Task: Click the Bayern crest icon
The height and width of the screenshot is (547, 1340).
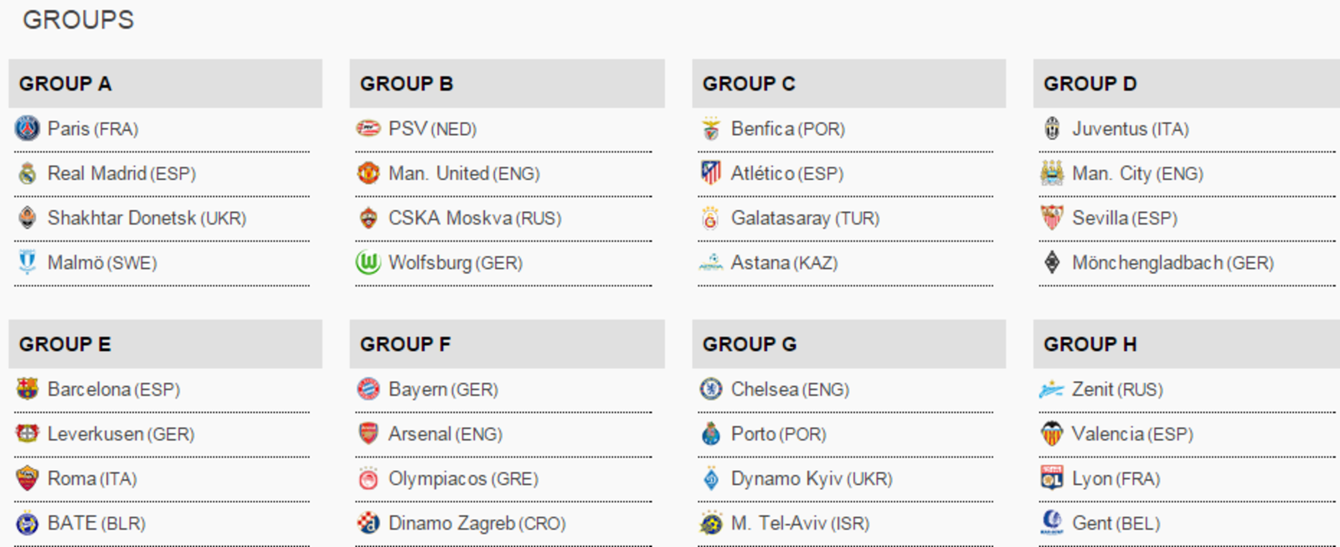Action: click(x=368, y=390)
